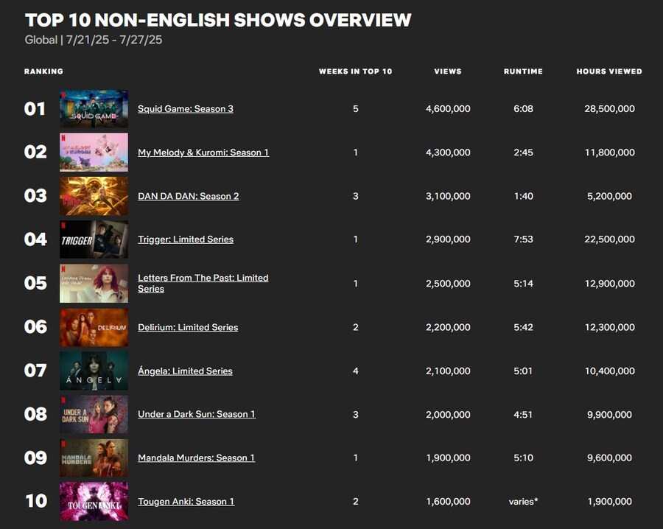The width and height of the screenshot is (663, 529).
Task: Click the 5:42 runtime for Delirium
Action: pos(524,327)
